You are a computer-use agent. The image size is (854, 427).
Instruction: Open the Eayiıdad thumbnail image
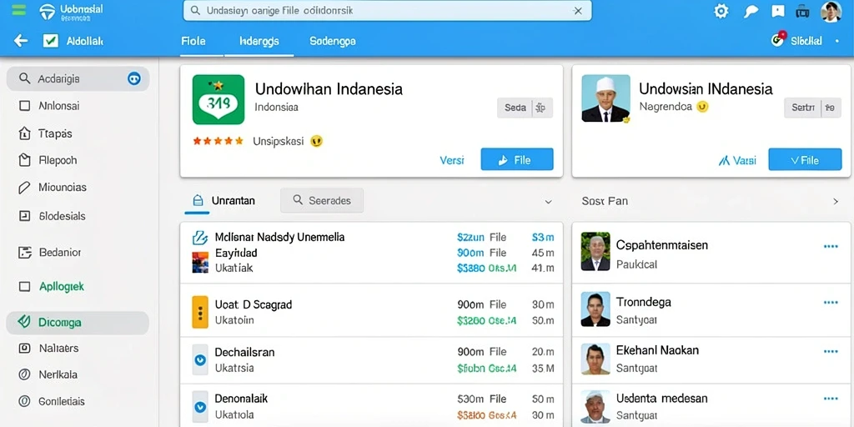200,262
